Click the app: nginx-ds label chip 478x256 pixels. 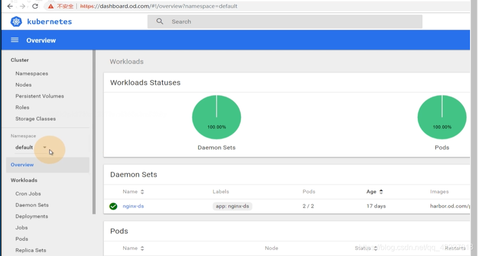coord(232,206)
